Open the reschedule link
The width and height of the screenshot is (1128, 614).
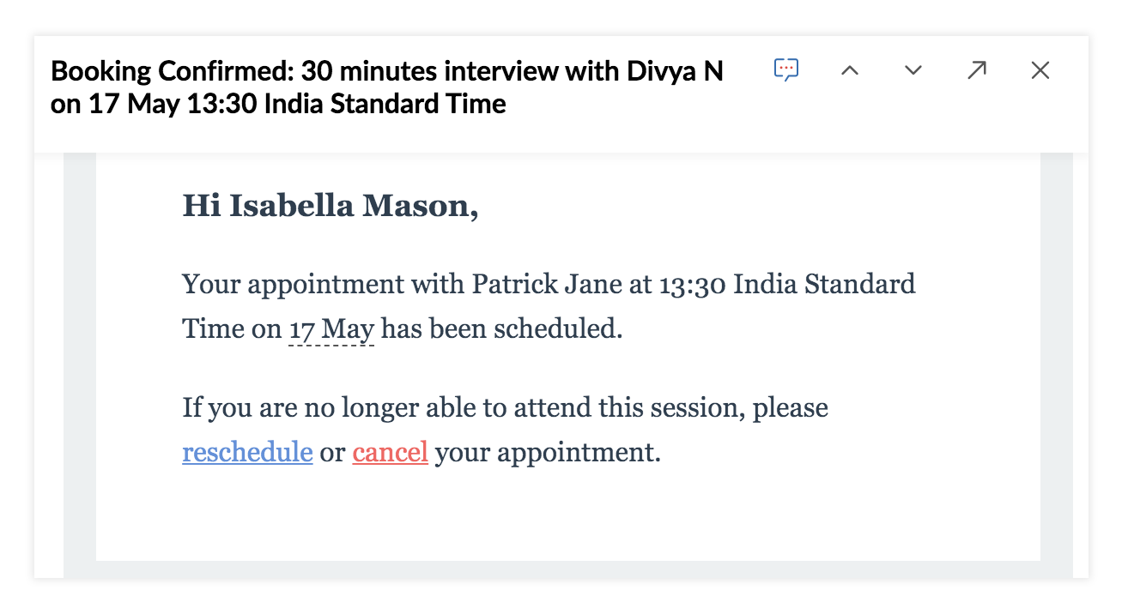pos(247,452)
